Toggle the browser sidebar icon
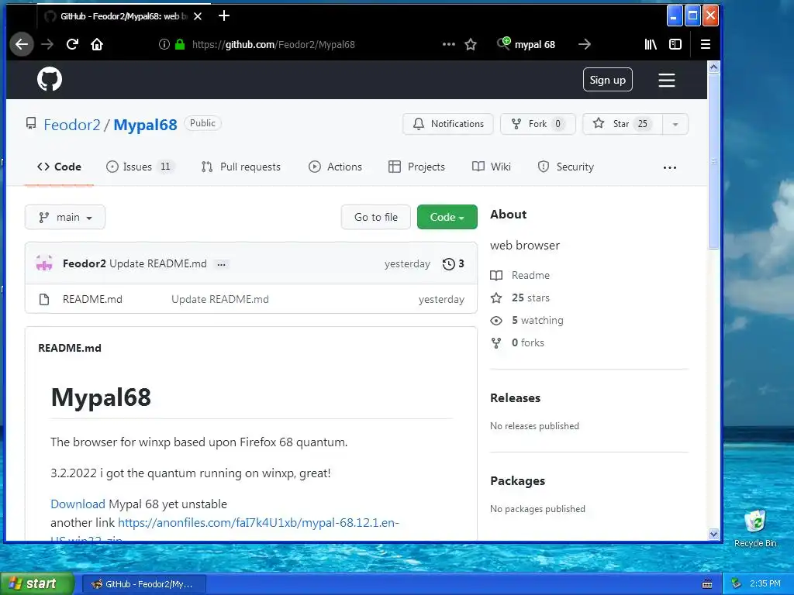Viewport: 794px width, 595px height. coord(675,44)
